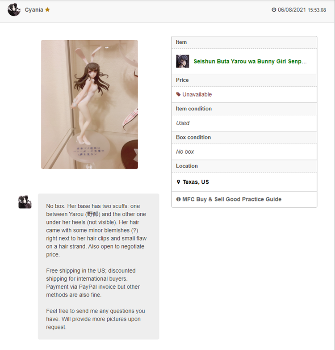The image size is (335, 350).
Task: Click the seller description text box
Action: click(x=99, y=266)
